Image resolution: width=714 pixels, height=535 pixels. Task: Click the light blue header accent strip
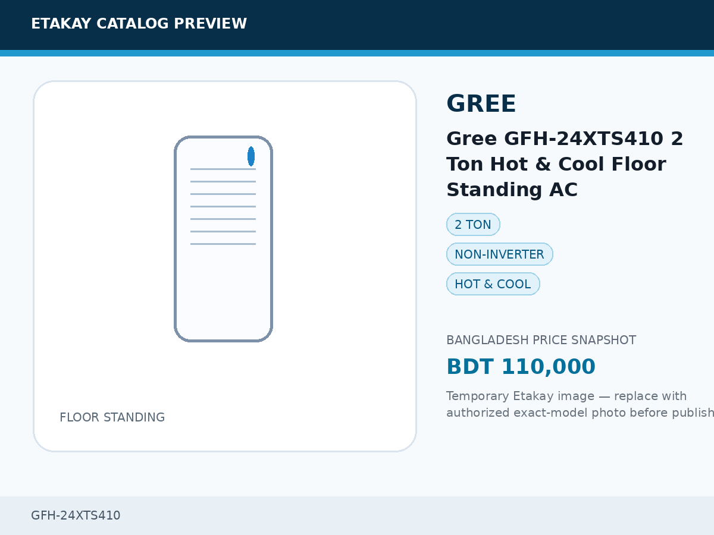[x=357, y=53]
